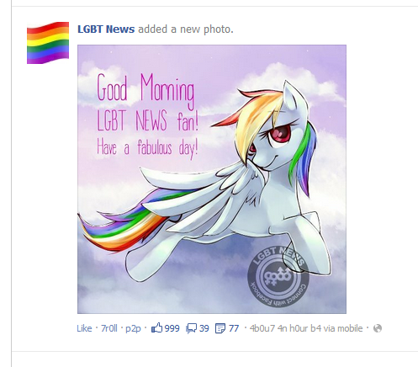View the 999 likes count

tap(172, 328)
